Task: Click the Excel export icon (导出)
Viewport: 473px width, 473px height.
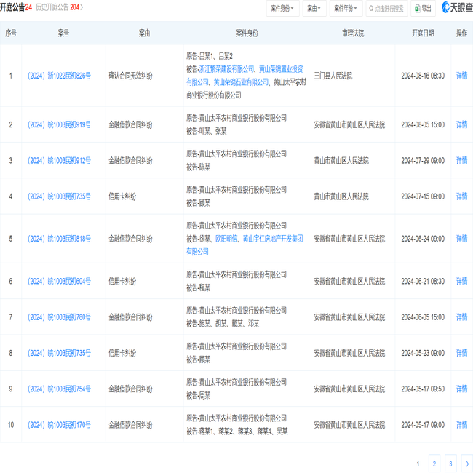Action: tap(418, 9)
